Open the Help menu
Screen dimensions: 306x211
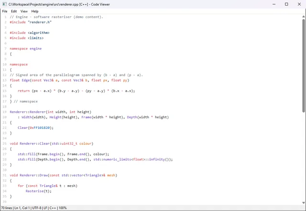[35, 11]
